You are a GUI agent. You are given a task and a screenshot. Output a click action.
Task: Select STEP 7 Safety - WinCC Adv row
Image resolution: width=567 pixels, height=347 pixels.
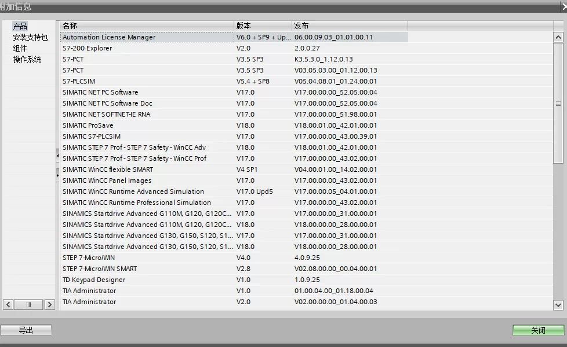234,147
